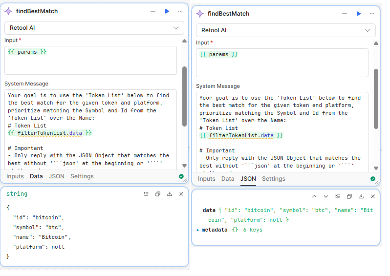Close the left string output panel
The height and width of the screenshot is (276, 390).
pyautogui.click(x=181, y=194)
